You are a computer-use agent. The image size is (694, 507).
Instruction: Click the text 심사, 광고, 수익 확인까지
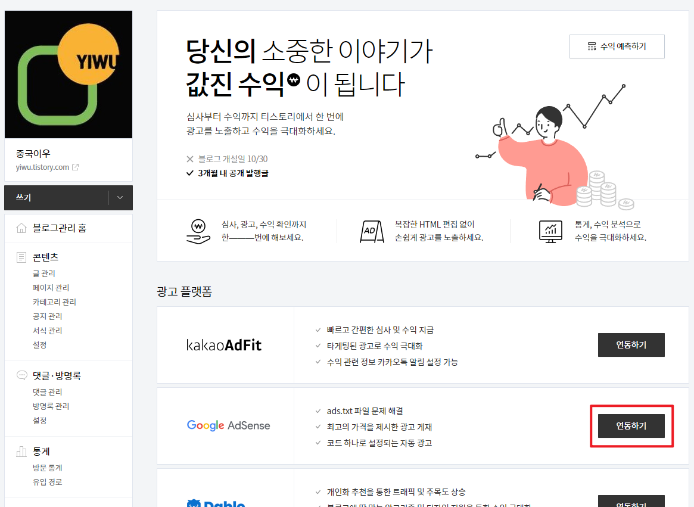point(264,225)
